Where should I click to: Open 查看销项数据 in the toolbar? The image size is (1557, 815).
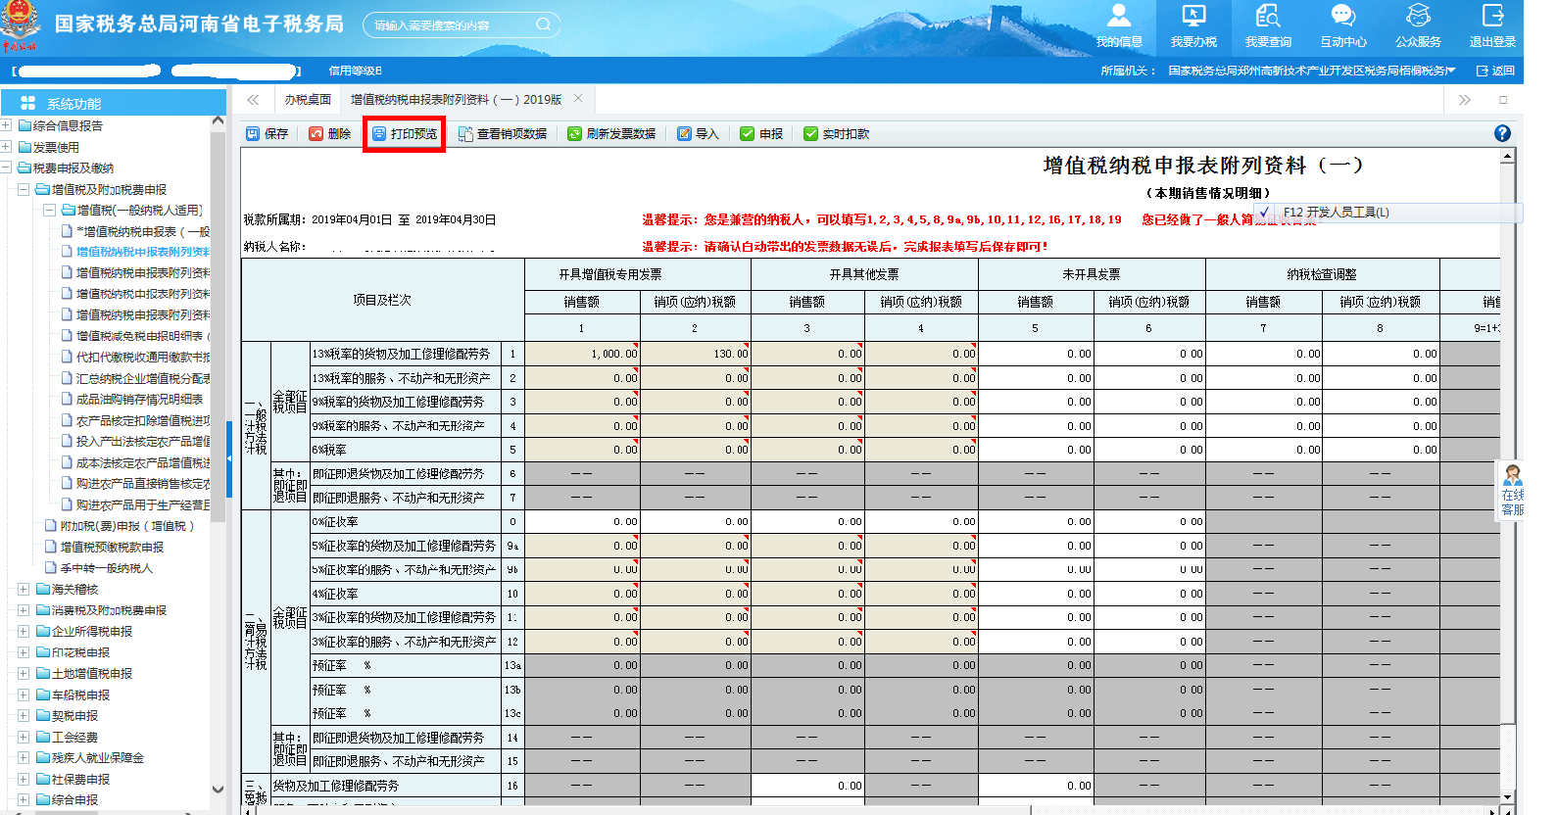[502, 134]
